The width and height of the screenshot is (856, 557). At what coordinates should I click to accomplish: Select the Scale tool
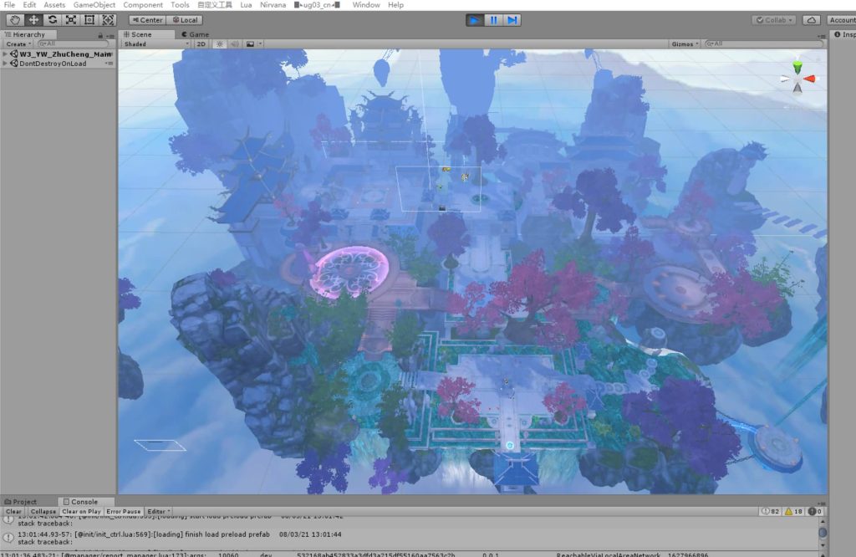pos(70,19)
